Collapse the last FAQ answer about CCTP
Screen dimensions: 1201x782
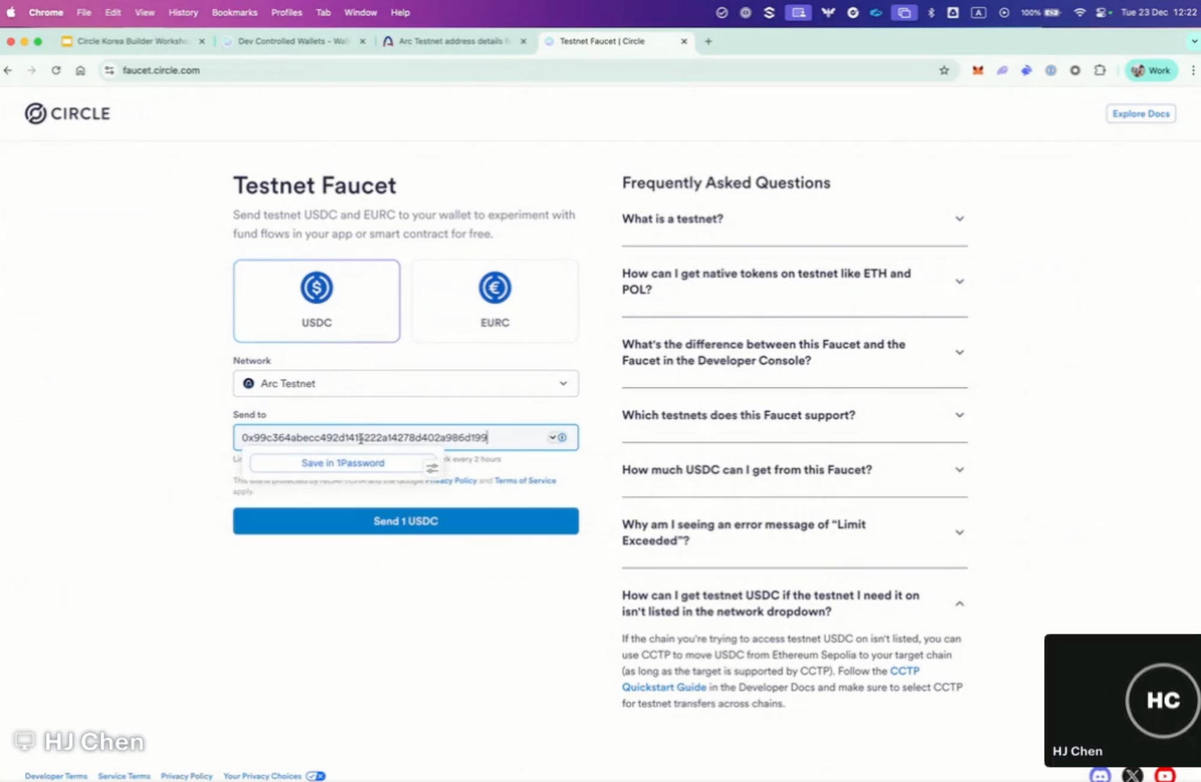tap(959, 604)
